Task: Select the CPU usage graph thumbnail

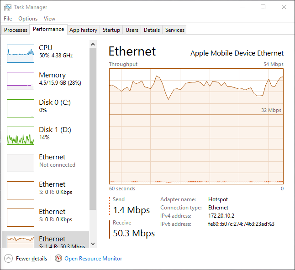Action: pyautogui.click(x=21, y=54)
